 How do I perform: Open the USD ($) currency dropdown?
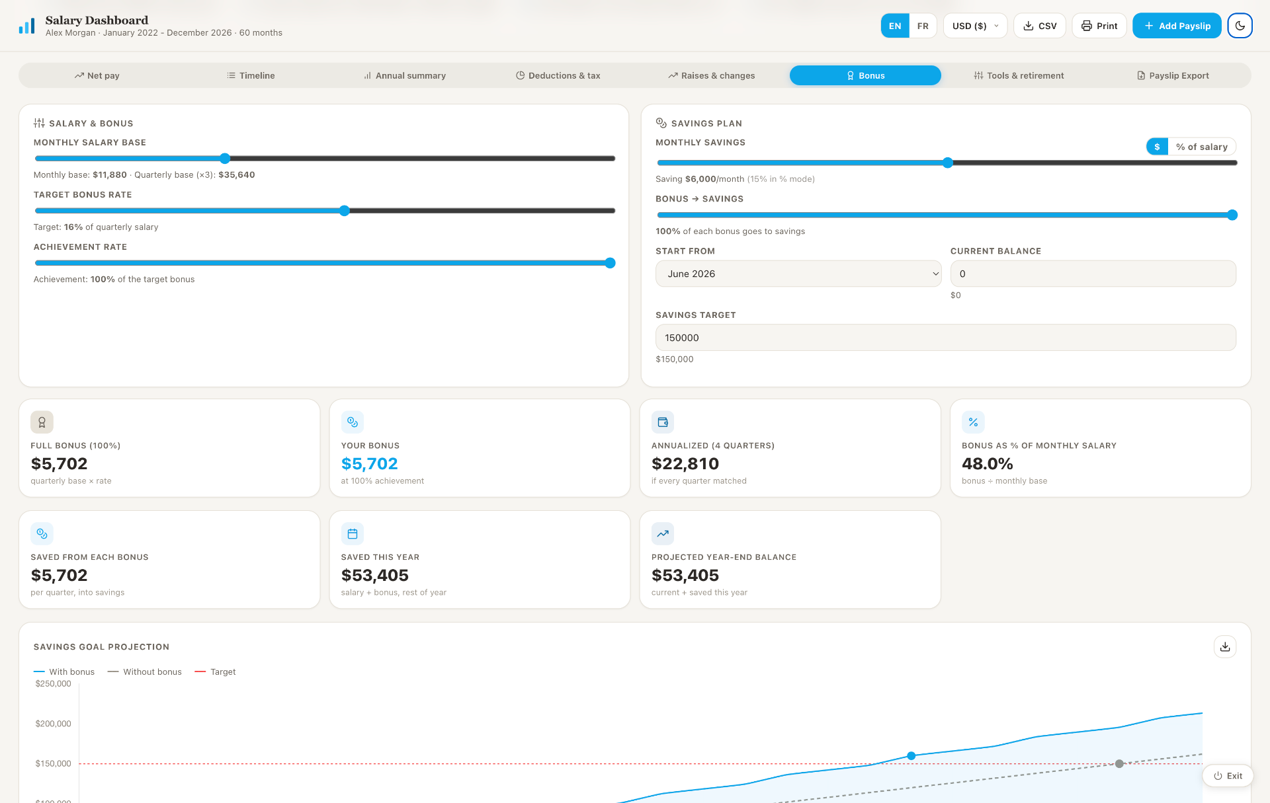click(x=975, y=26)
